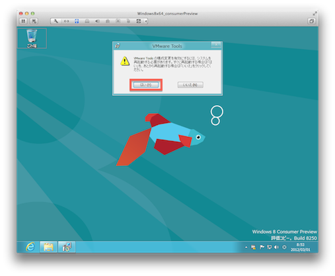
Task: Click the はい (Y) button in VMware Tools dialog
Action: (146, 85)
